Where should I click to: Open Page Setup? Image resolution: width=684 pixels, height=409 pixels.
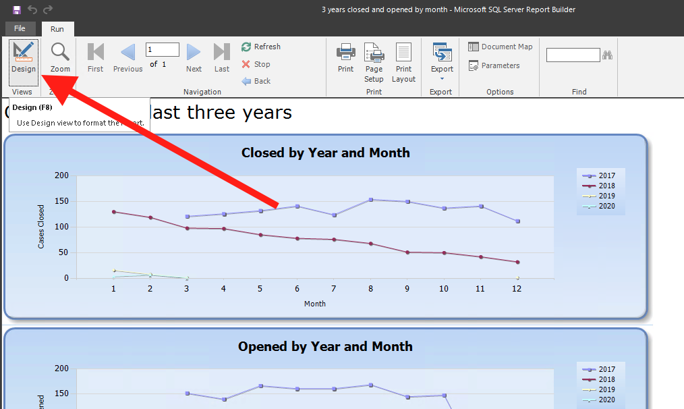tap(374, 62)
